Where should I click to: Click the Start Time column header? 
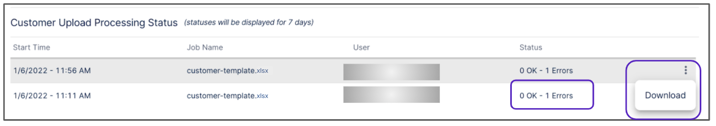(31, 47)
